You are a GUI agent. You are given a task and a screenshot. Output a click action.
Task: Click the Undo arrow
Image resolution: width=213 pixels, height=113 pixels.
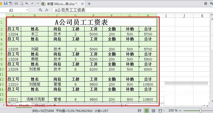[27, 4]
